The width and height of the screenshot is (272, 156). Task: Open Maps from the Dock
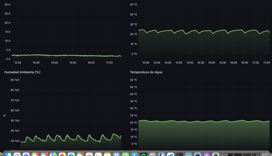tap(53, 154)
